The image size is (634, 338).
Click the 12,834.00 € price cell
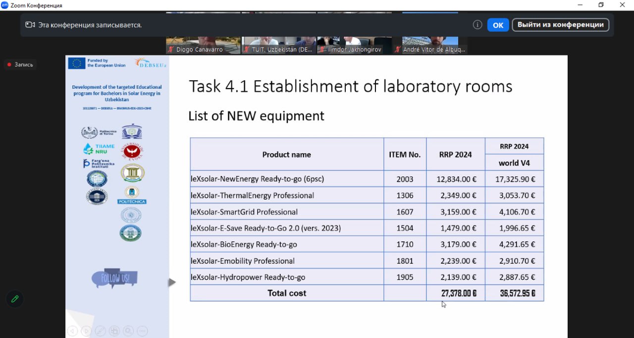pyautogui.click(x=456, y=179)
